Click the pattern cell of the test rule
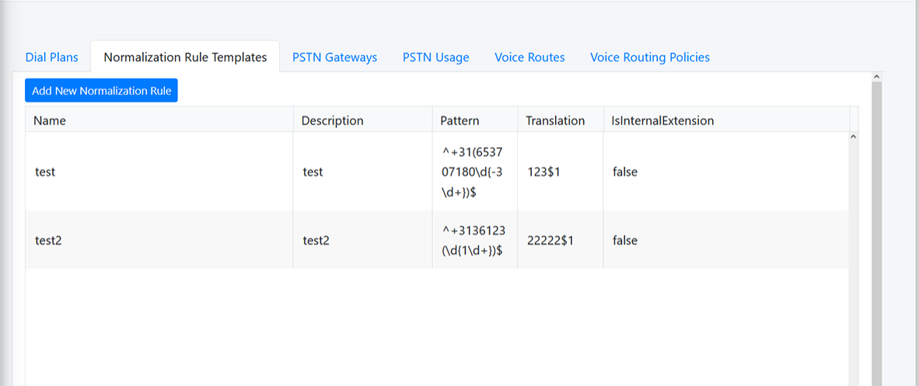 point(474,172)
